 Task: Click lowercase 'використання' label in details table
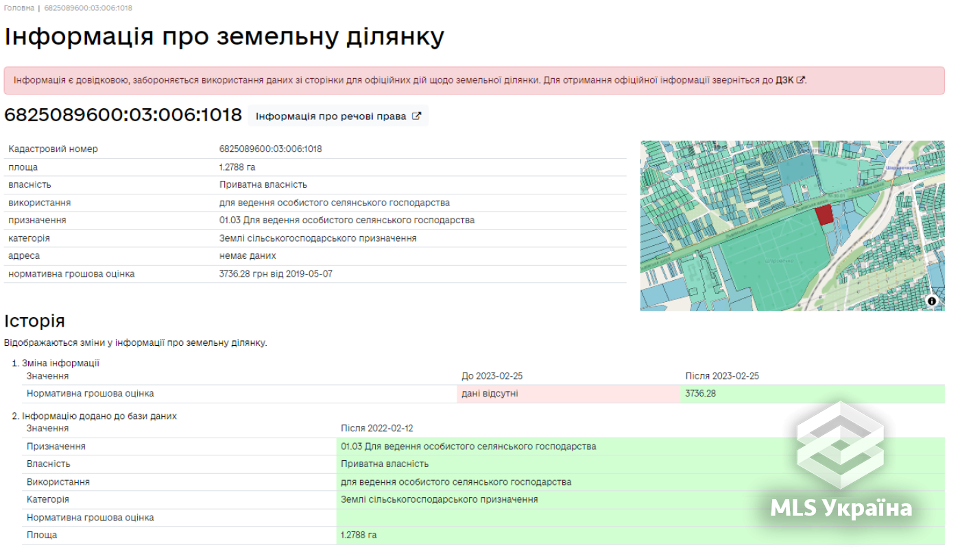pyautogui.click(x=39, y=203)
